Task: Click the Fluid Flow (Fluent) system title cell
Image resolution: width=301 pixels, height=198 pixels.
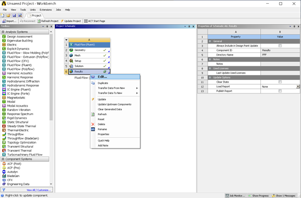Action: coord(90,45)
